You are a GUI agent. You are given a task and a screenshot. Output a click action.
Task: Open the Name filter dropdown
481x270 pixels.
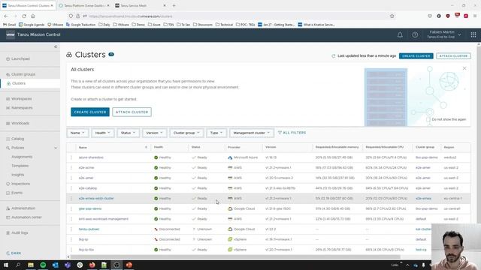pyautogui.click(x=77, y=133)
